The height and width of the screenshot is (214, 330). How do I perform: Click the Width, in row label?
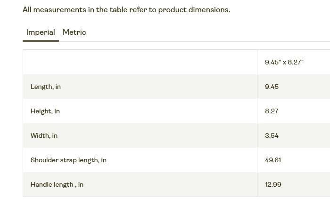pos(44,135)
